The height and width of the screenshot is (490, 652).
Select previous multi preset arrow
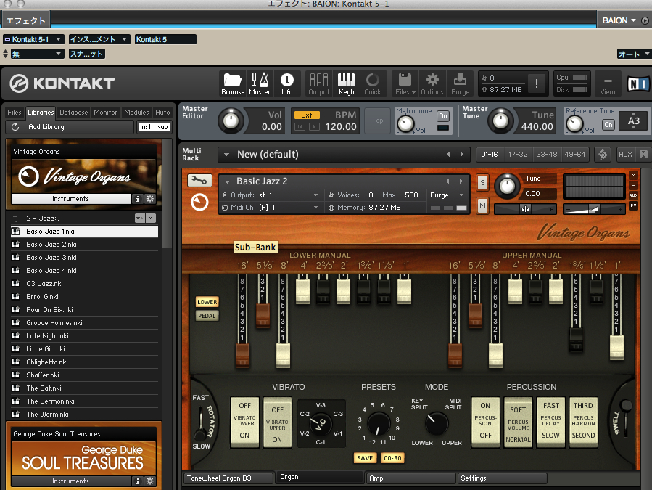pos(448,155)
